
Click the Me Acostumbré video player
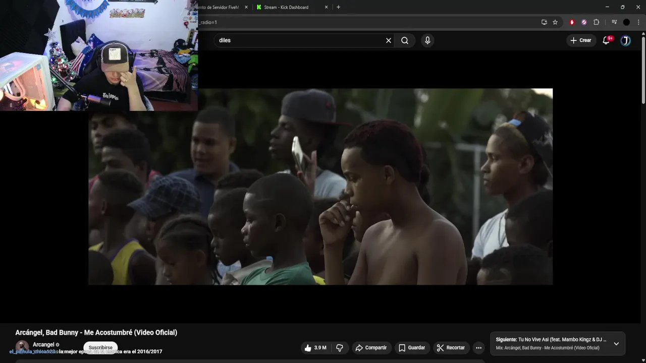[320, 187]
